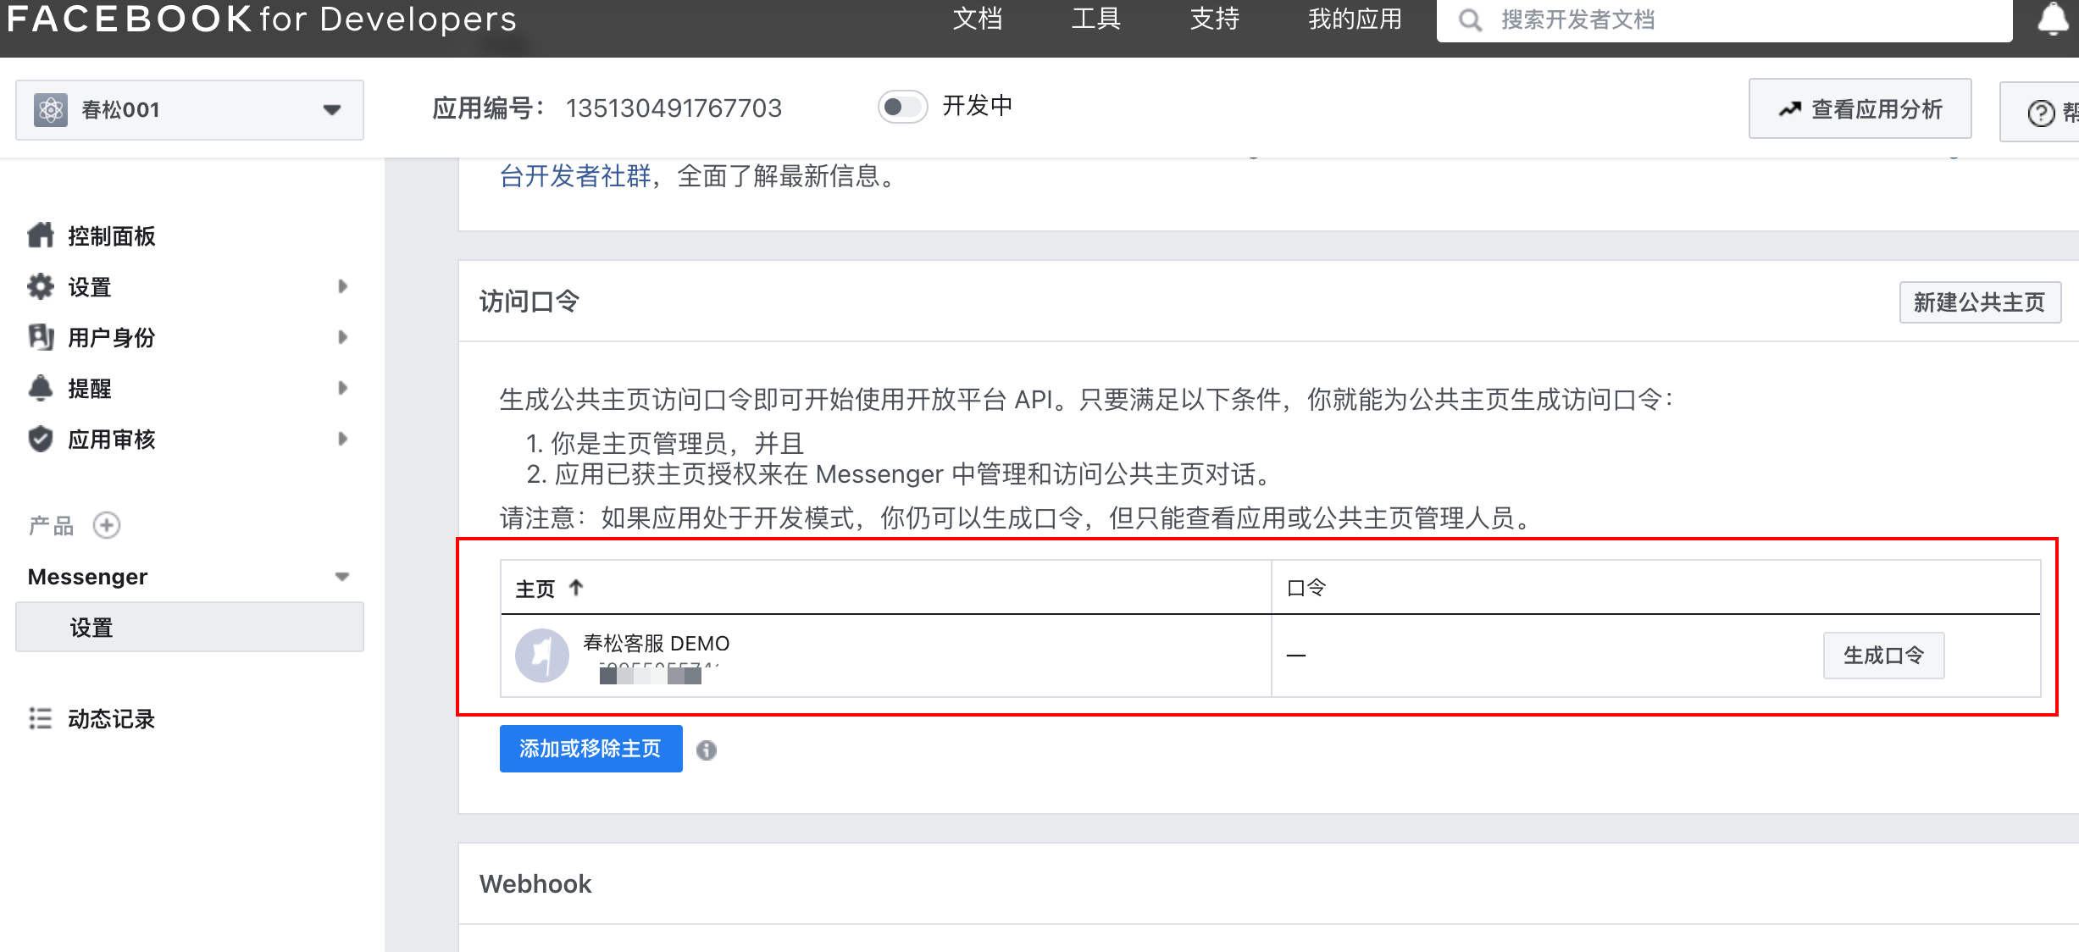
Task: Select 控制面板 in the sidebar
Action: [112, 235]
